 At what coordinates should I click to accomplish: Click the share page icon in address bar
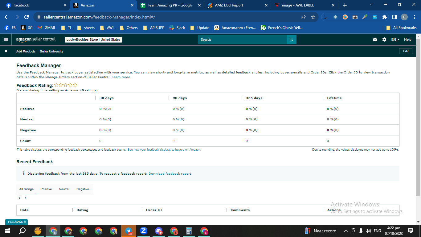click(303, 17)
